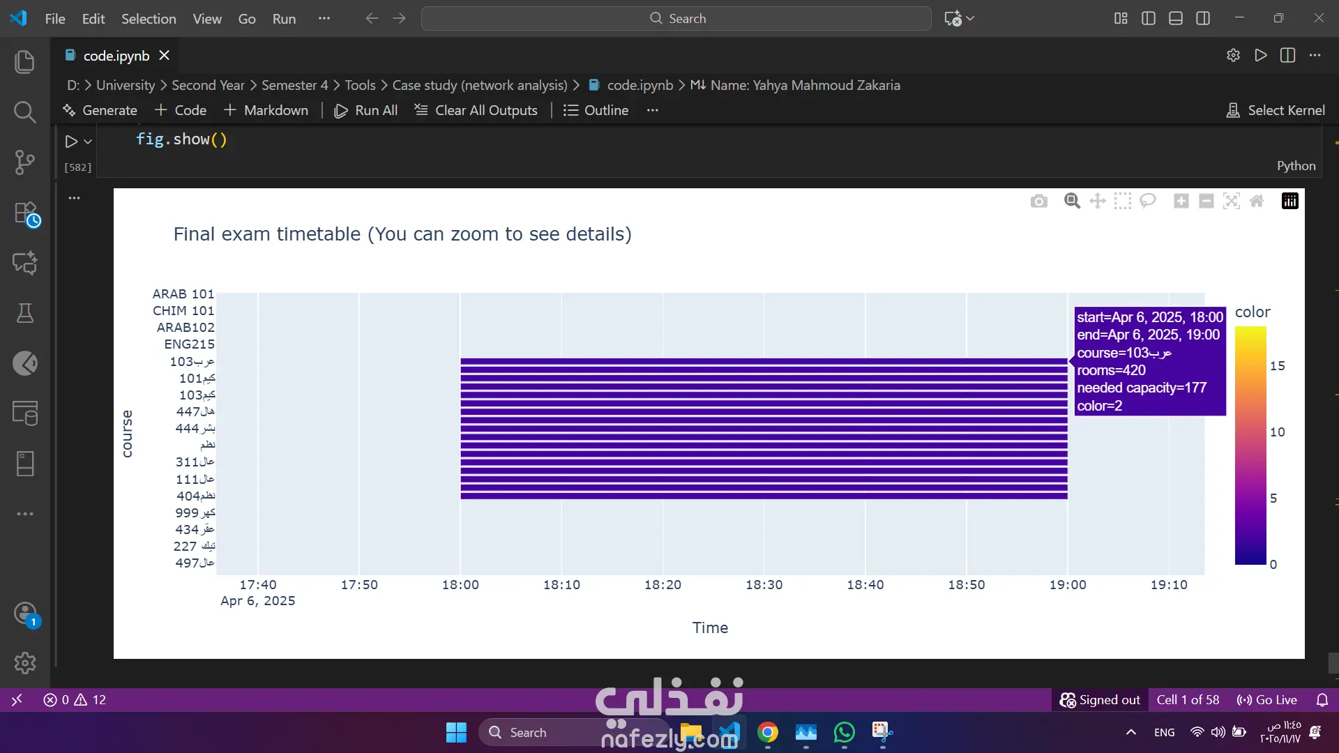Open the Selection menu
This screenshot has height=753, width=1339.
tap(149, 19)
